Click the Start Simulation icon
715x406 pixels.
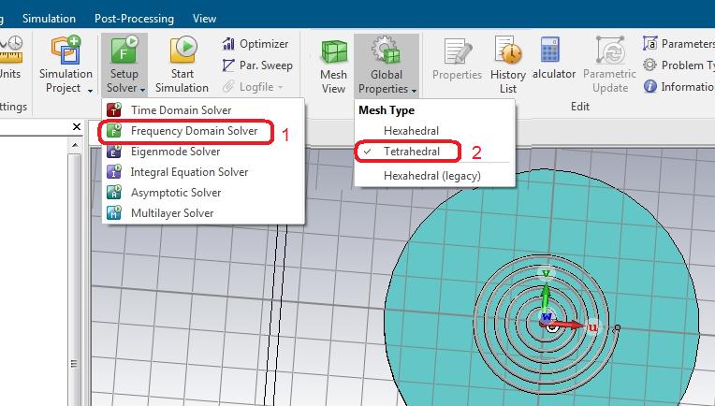[182, 50]
